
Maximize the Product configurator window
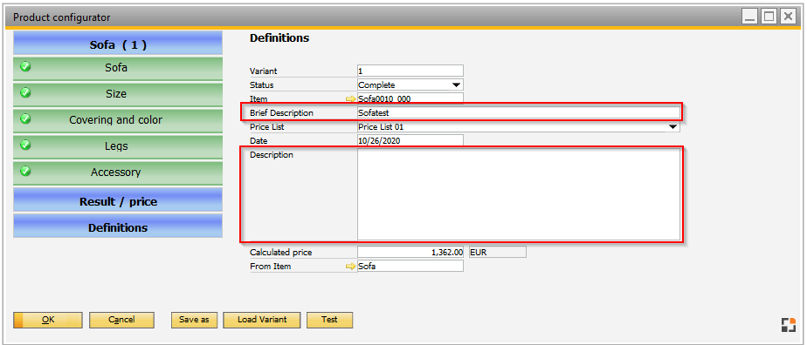tap(769, 17)
